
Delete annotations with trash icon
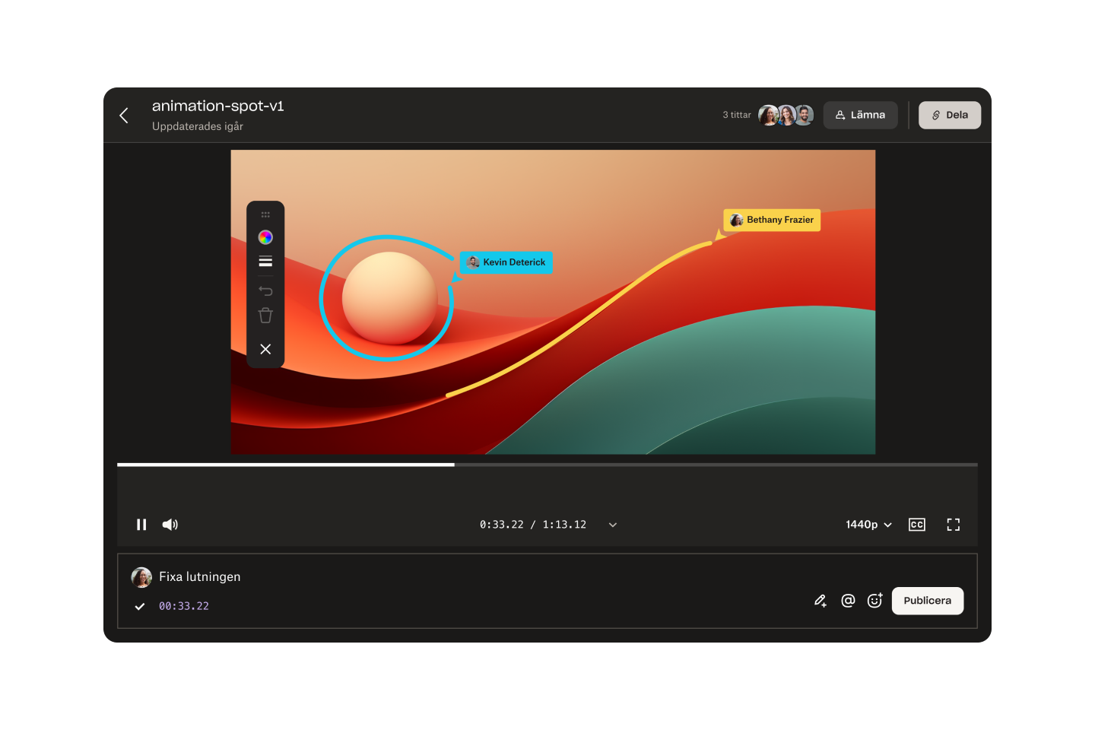265,316
